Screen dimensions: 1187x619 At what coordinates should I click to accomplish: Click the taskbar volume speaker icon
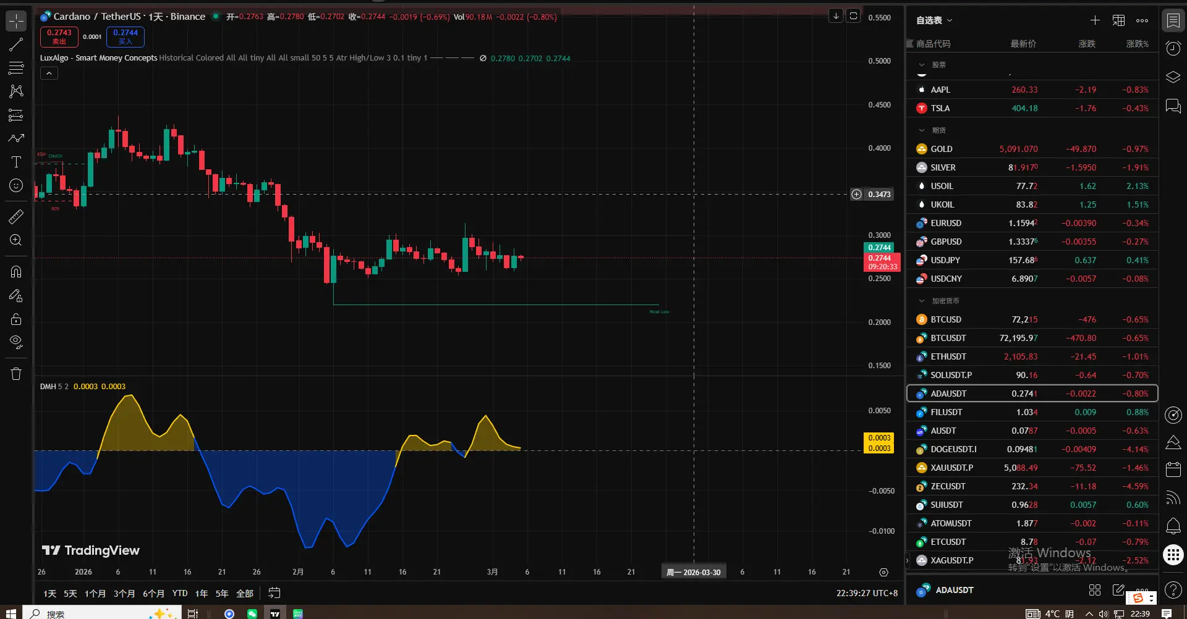point(1104,613)
